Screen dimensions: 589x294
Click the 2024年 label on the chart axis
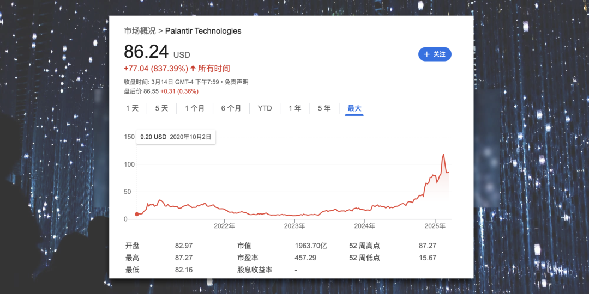pyautogui.click(x=364, y=226)
